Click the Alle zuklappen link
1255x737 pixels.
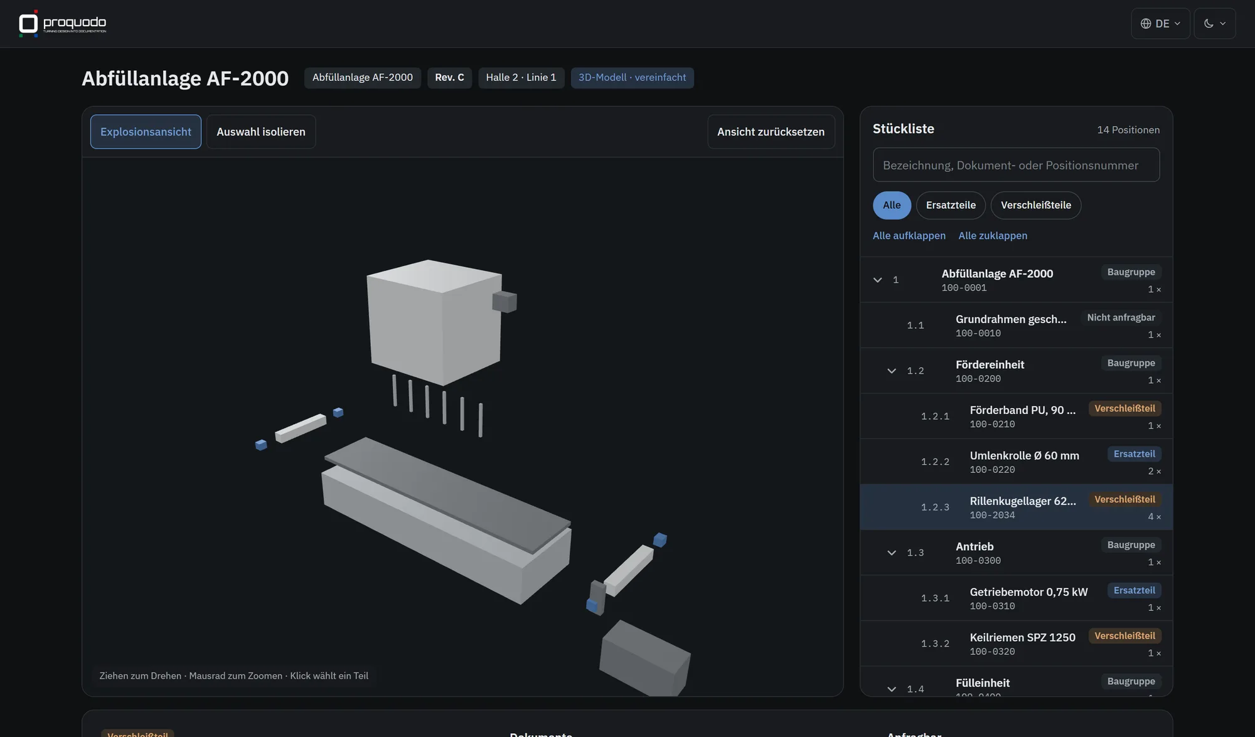[x=993, y=236]
